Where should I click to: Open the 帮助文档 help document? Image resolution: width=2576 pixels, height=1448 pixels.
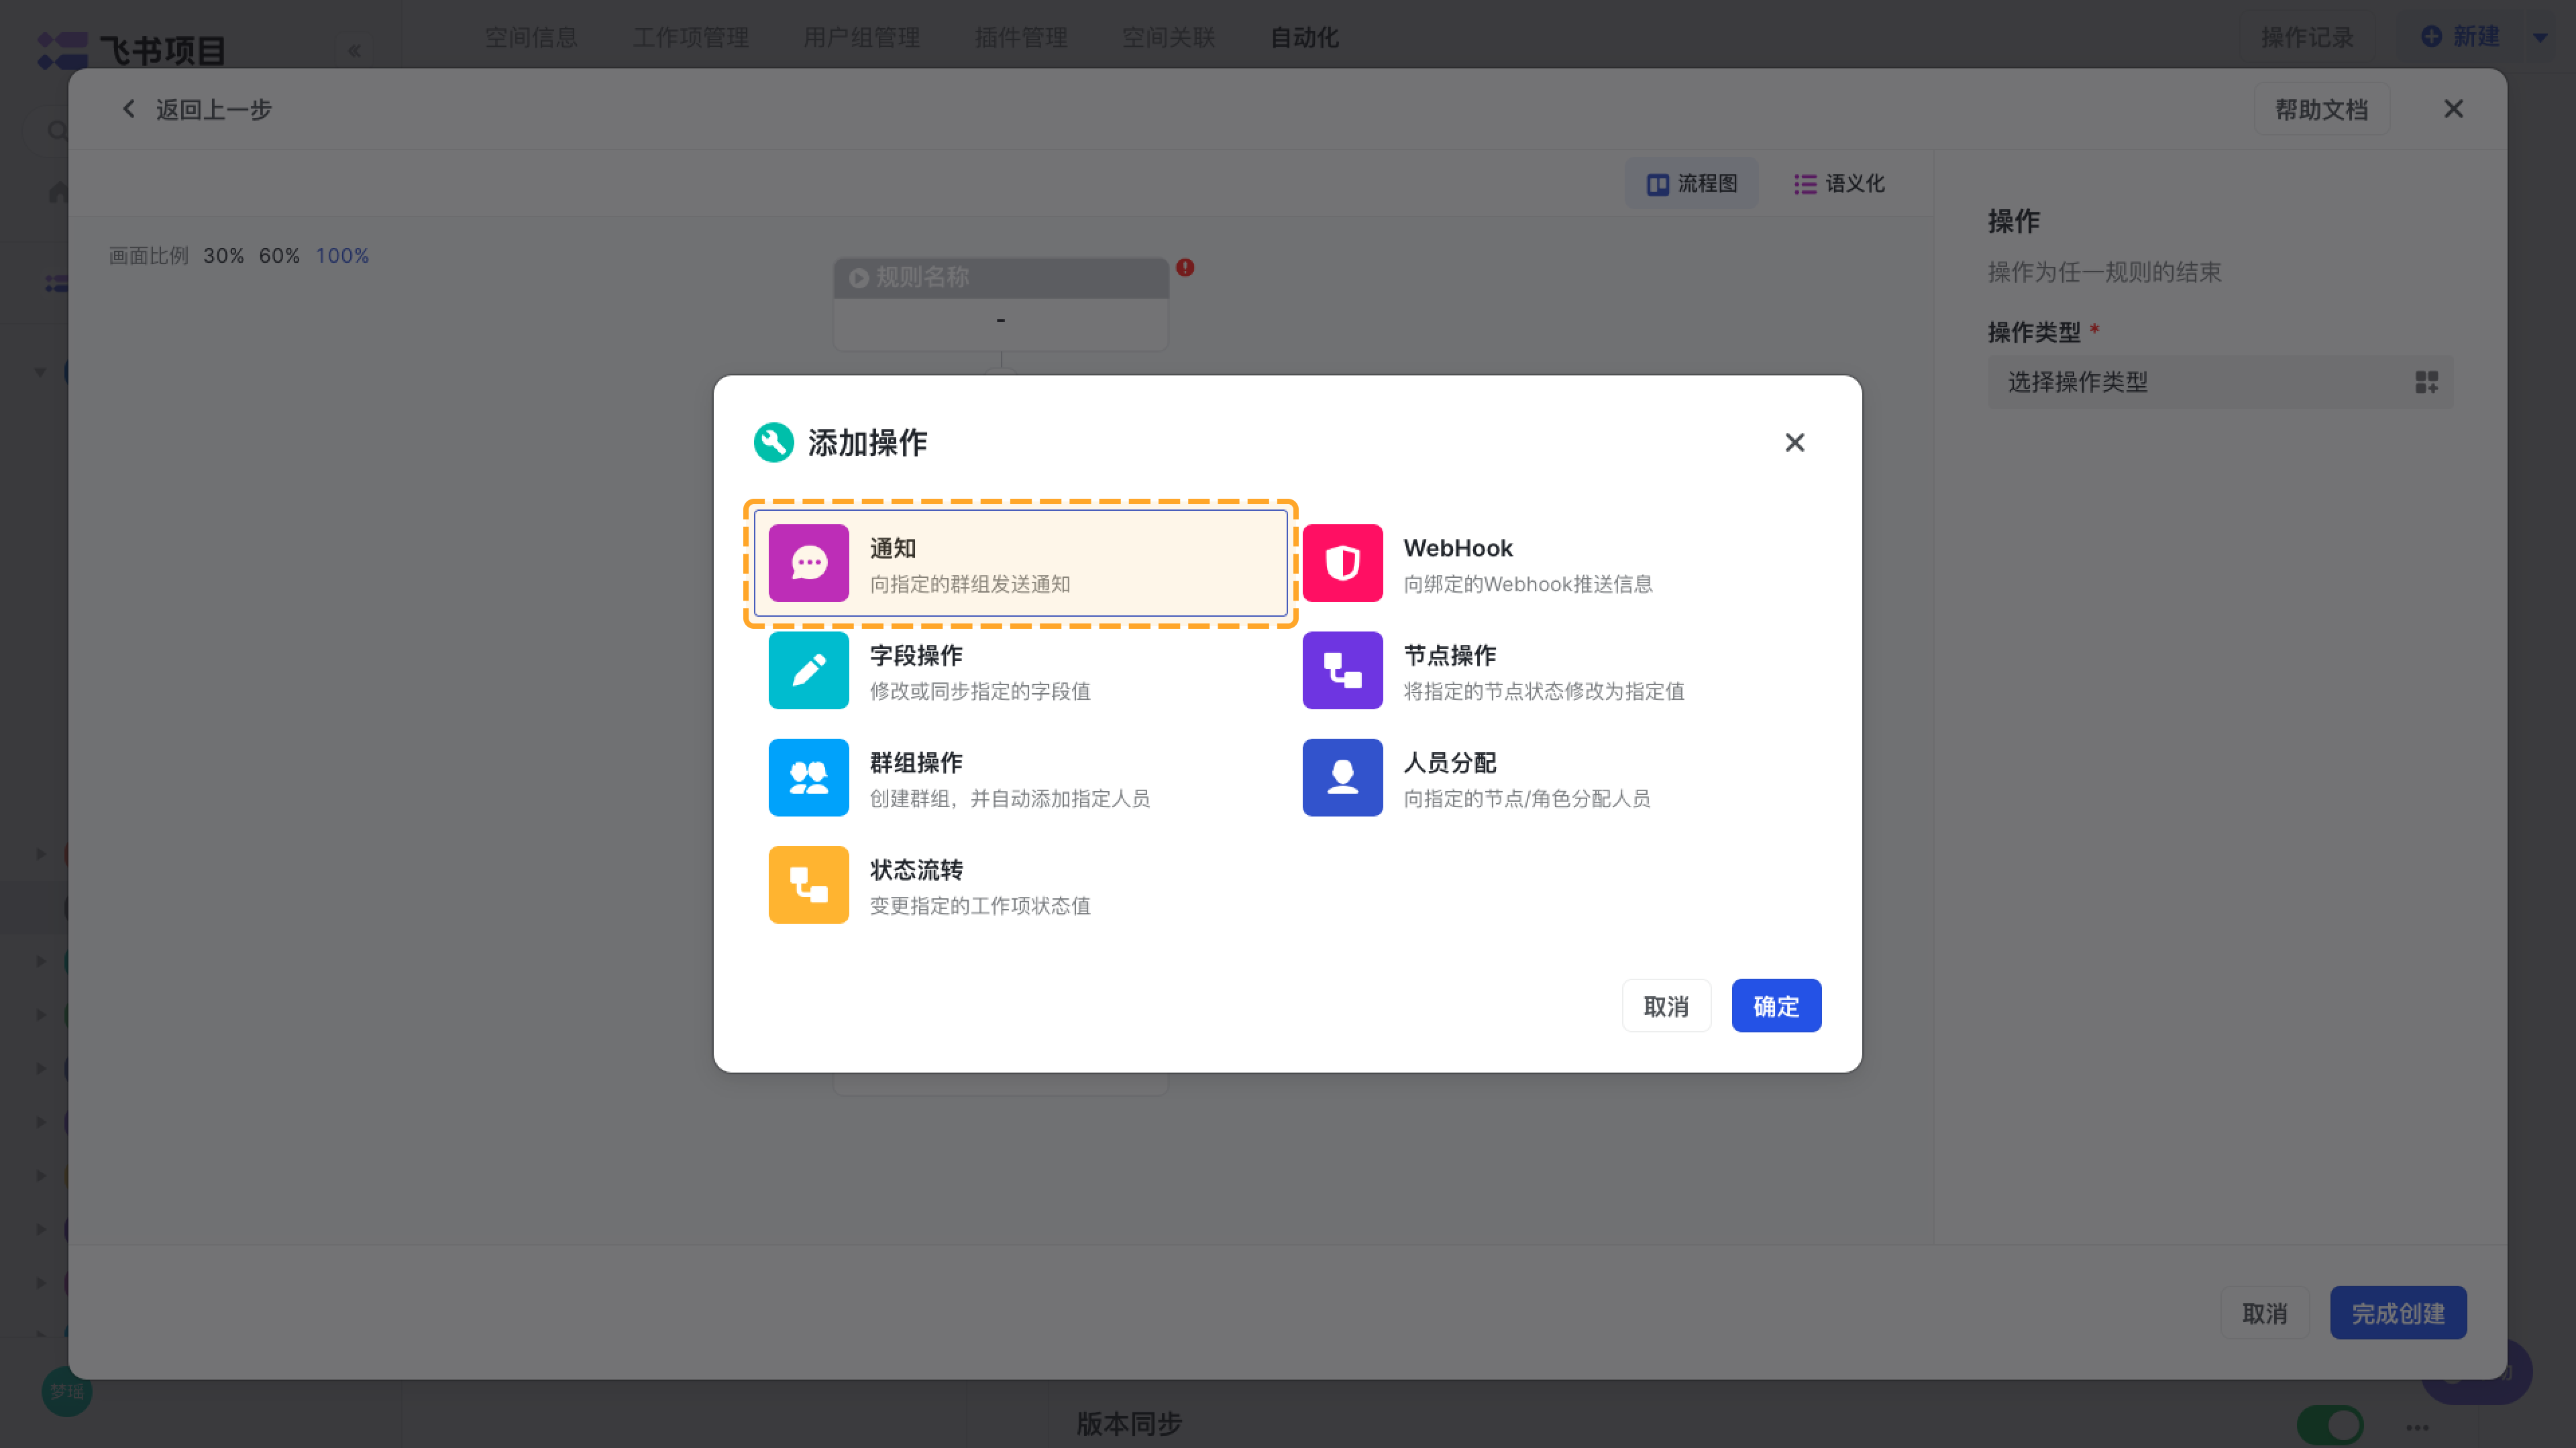(2321, 109)
